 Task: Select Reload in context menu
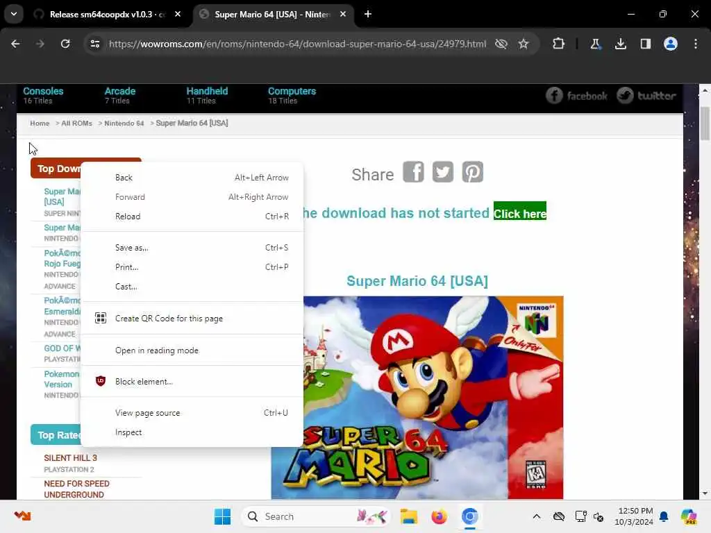point(192,217)
